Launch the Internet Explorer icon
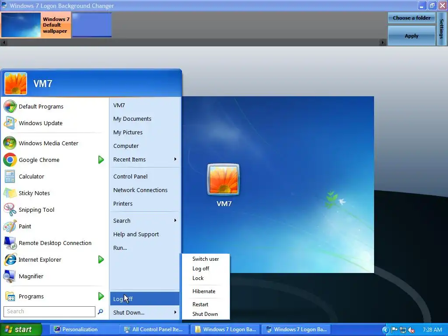448x336 pixels. click(10, 259)
